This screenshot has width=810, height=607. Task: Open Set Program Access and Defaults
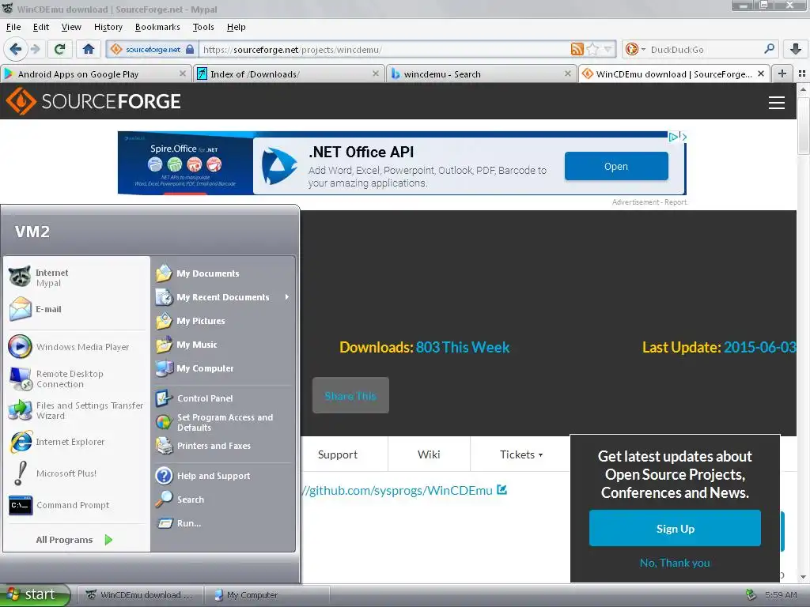[x=223, y=422]
